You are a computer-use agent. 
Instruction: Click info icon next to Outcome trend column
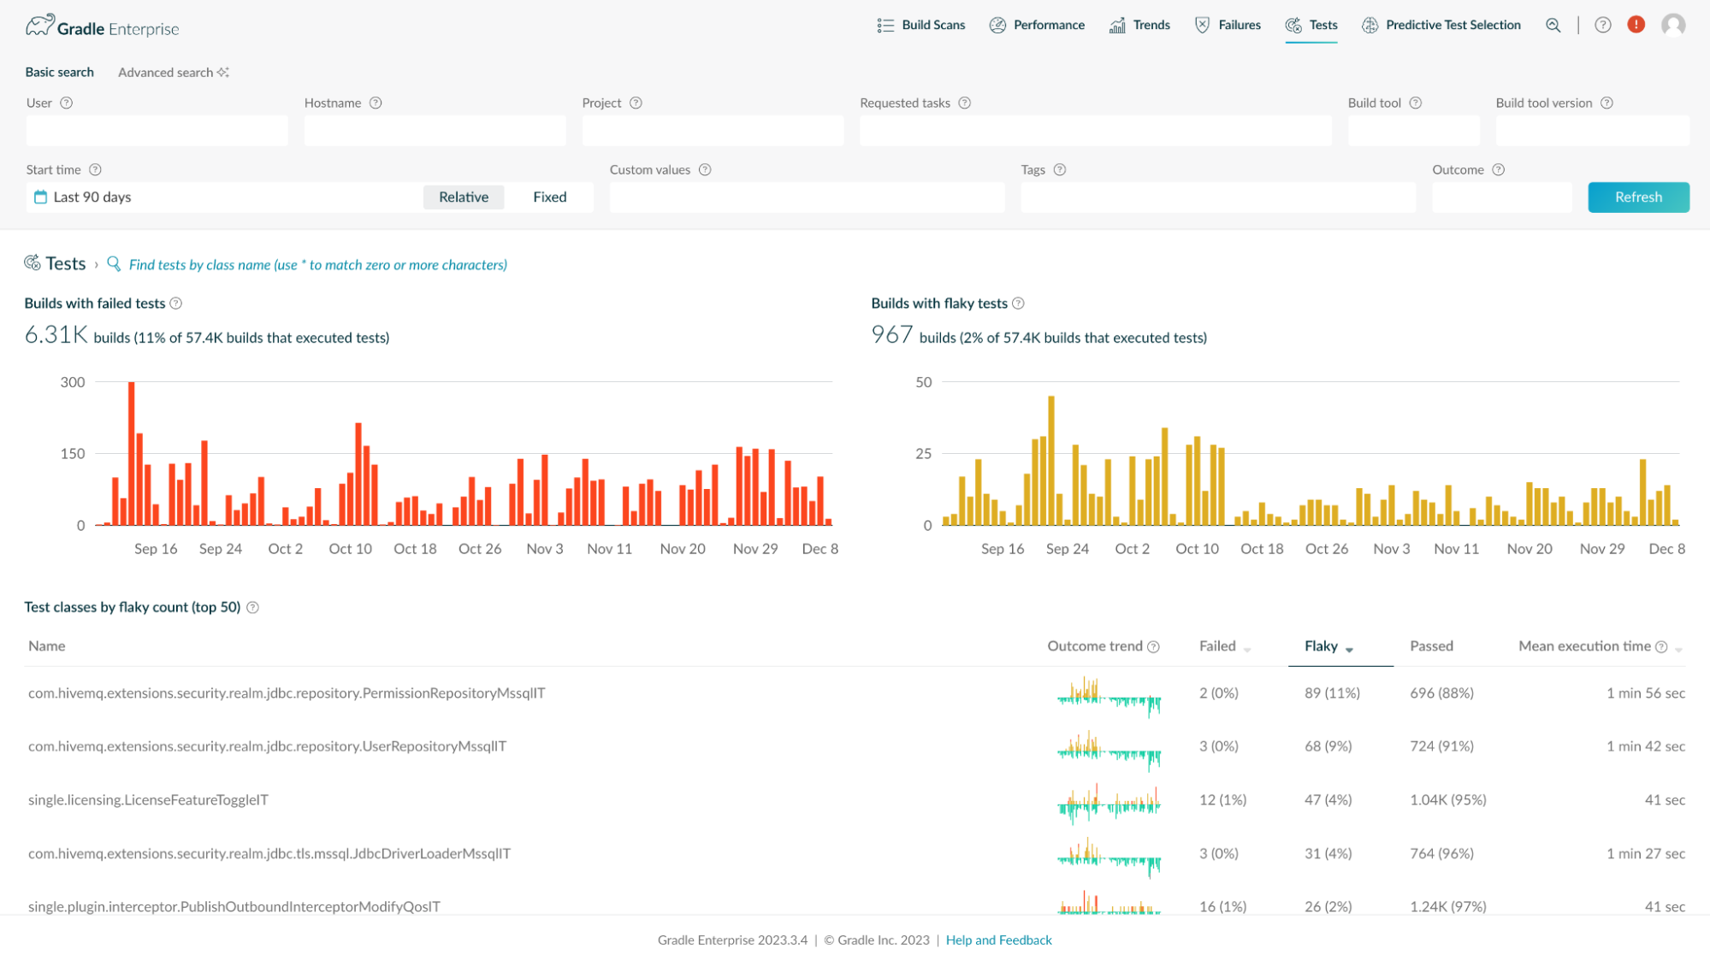(1153, 647)
